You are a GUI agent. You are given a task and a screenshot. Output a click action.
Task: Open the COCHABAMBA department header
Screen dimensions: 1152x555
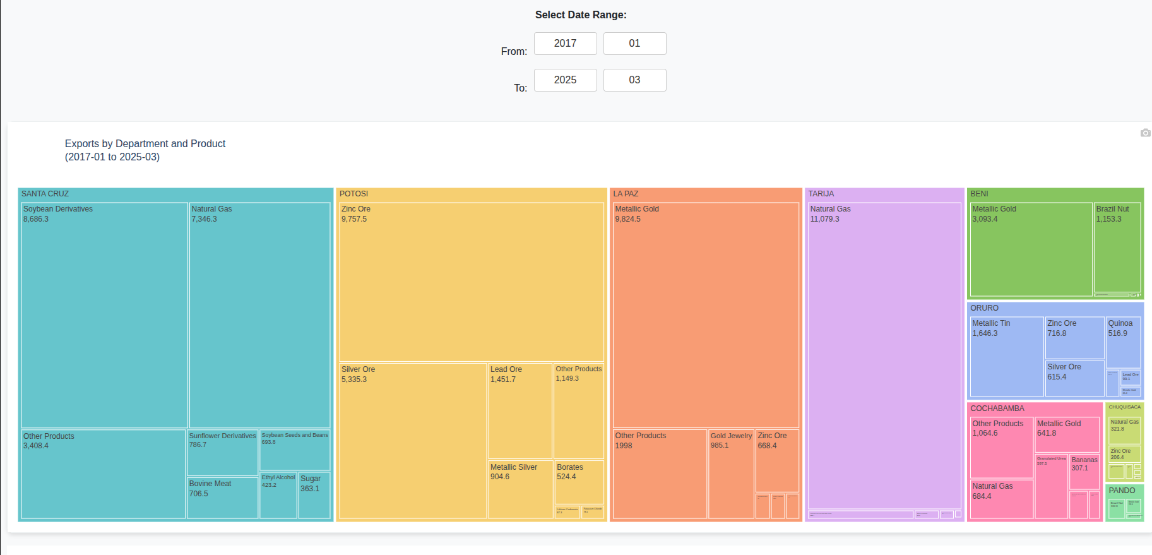pyautogui.click(x=1035, y=409)
